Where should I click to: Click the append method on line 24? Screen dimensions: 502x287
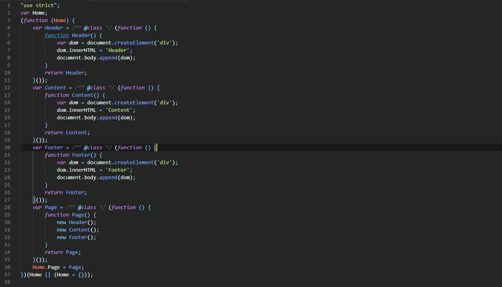tap(109, 177)
